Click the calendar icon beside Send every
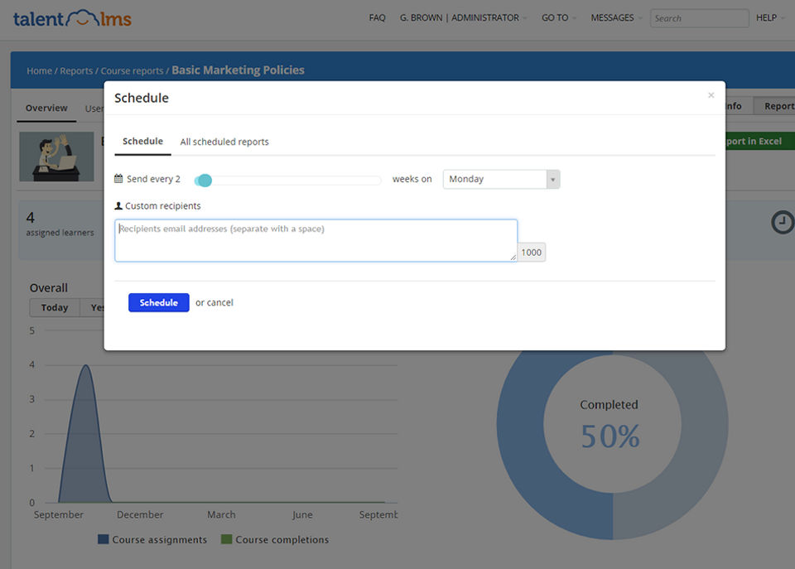795x569 pixels. tap(118, 179)
